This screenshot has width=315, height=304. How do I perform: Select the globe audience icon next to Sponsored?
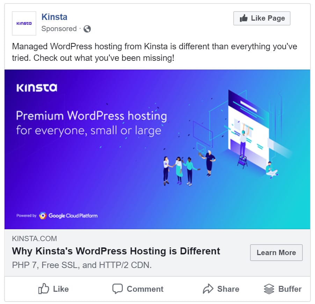87,29
